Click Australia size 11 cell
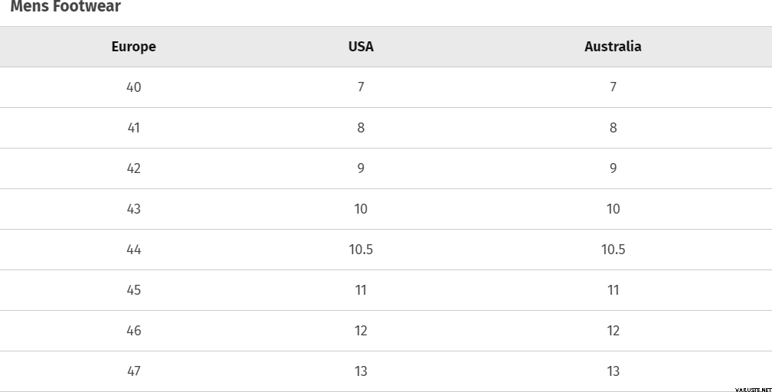772x392 pixels. [613, 290]
